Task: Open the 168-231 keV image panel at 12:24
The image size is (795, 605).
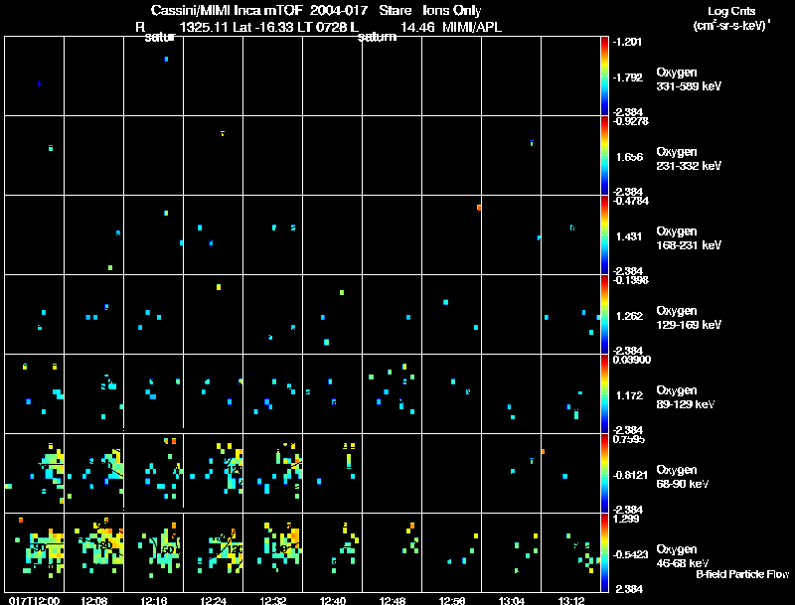Action: click(214, 234)
